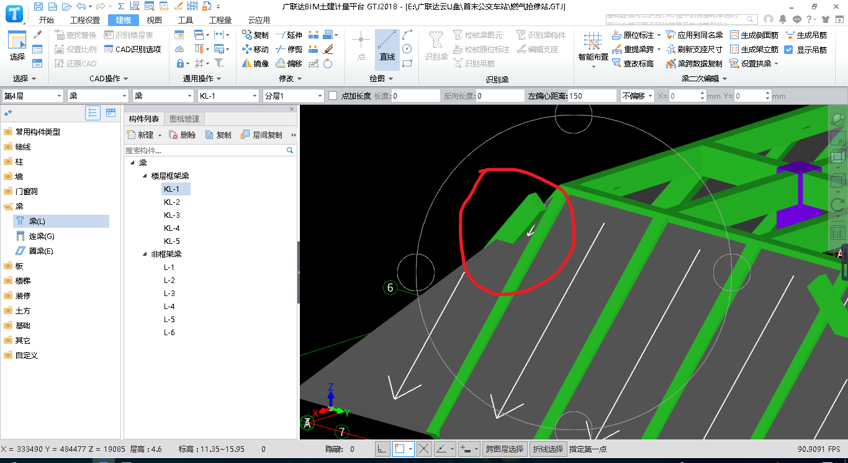The image size is (848, 463).
Task: Click the 生成架立筋 button
Action: [754, 49]
